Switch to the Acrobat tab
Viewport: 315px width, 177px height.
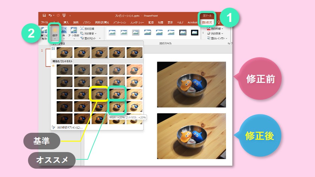pyautogui.click(x=192, y=22)
